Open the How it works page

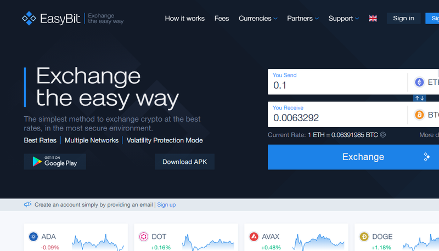coord(184,19)
